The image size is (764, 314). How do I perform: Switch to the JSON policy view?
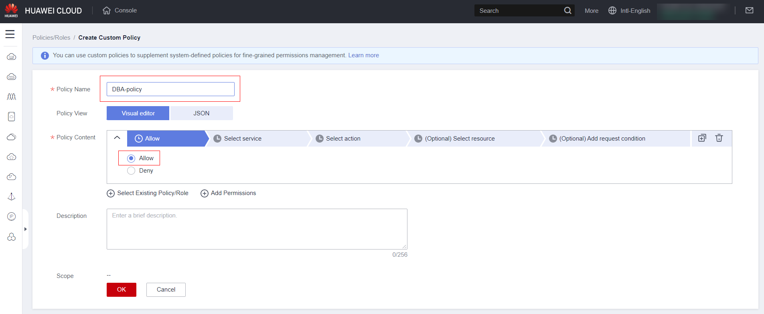201,113
